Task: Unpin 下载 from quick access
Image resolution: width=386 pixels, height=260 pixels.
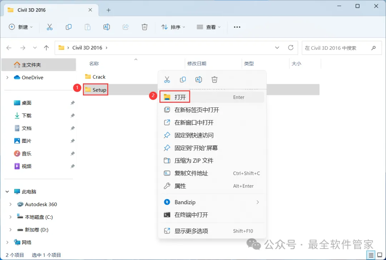Action: pyautogui.click(x=72, y=115)
